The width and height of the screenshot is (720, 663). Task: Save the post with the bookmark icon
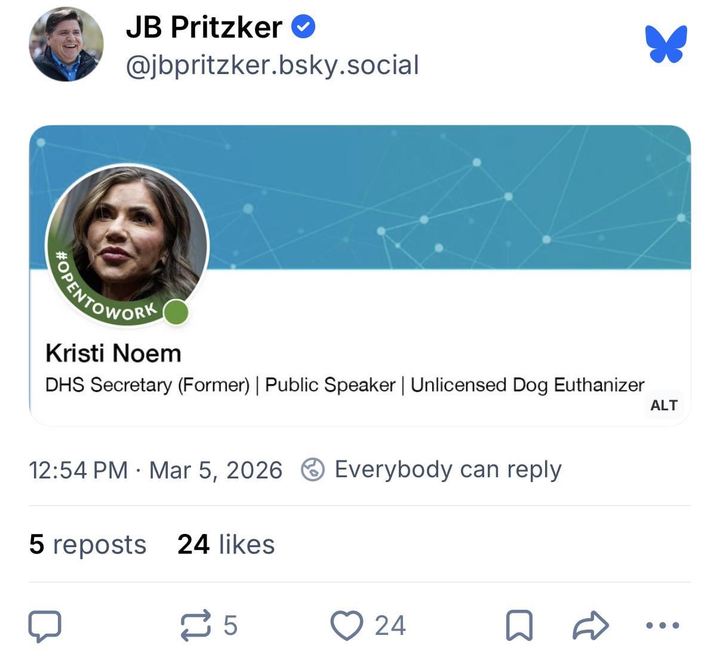[x=519, y=626]
